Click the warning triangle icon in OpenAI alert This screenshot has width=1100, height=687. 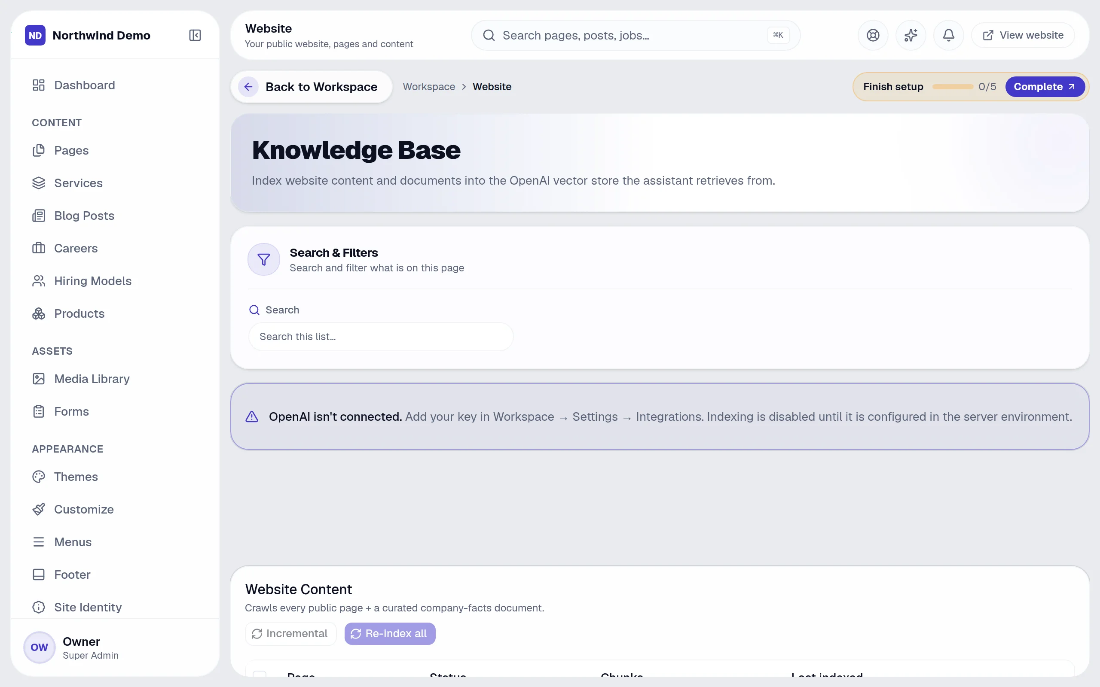(x=252, y=416)
